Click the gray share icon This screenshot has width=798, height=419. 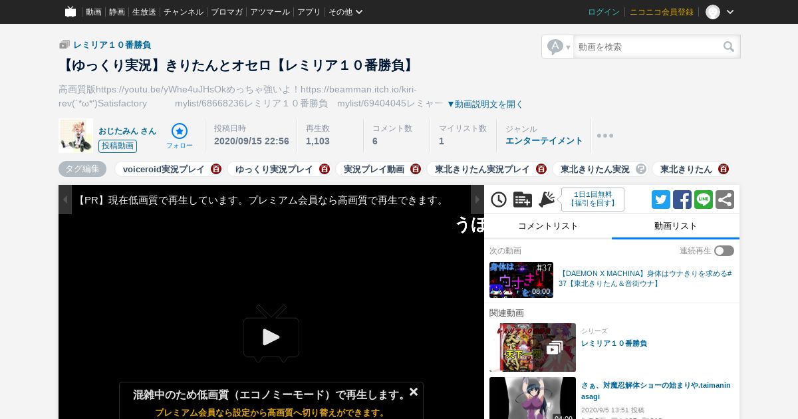coord(725,200)
